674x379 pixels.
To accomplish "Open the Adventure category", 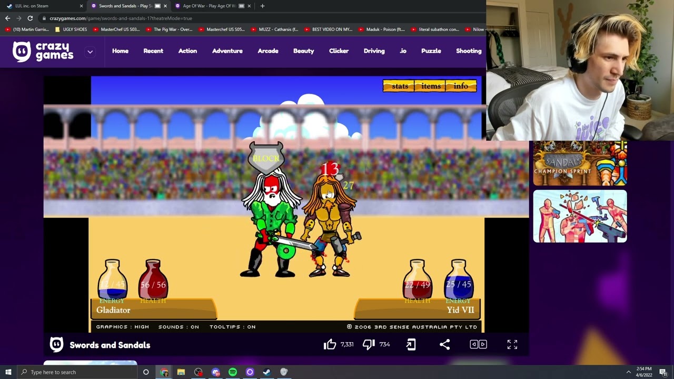I will coord(227,51).
